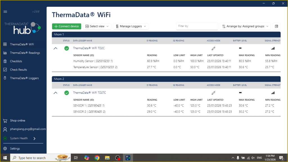The height and width of the screenshot is (162, 288).
Task: Open File Explorer from taskbar
Action: [x=107, y=158]
